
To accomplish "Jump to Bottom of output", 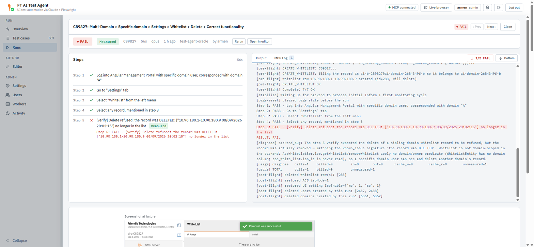I will pyautogui.click(x=506, y=58).
